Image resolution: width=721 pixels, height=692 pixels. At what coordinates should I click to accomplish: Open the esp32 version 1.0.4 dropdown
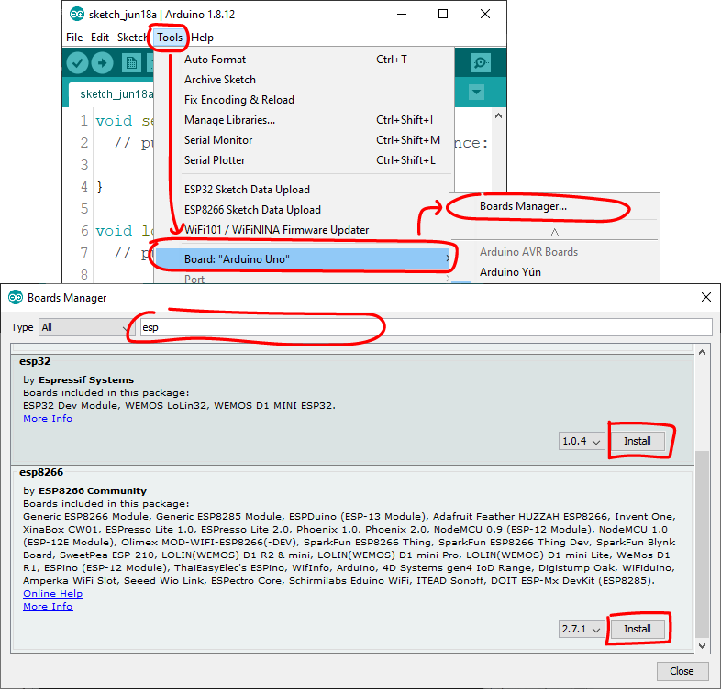582,441
